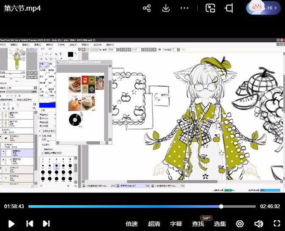The image size is (285, 231).
Task: Skip to the previous video
Action: [30, 224]
